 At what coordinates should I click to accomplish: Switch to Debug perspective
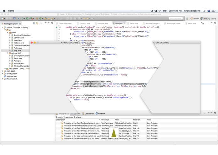pyautogui.click(x=212, y=19)
